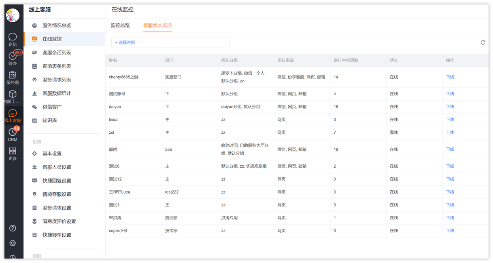Open 待办 tasks with 99+ badge
The image size is (493, 263).
[x=13, y=59]
